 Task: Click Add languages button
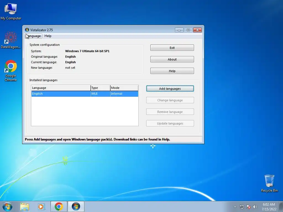pos(170,89)
